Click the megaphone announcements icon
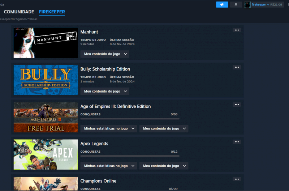Image resolution: width=289 pixels, height=191 pixels. coord(222,5)
